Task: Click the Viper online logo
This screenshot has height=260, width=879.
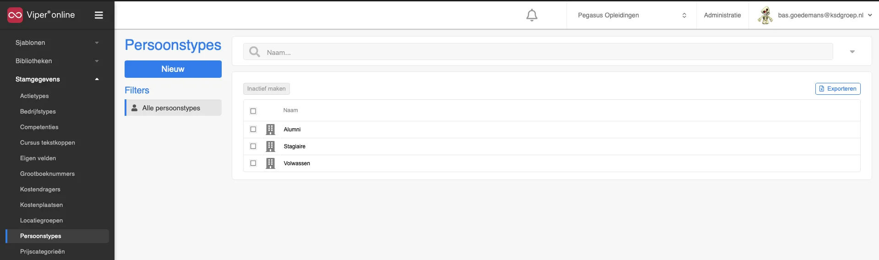Action: click(x=41, y=15)
